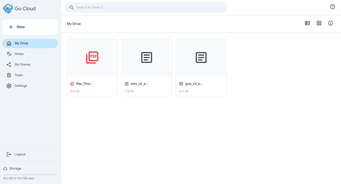Open the list view layout
341x184 pixels.
point(307,23)
